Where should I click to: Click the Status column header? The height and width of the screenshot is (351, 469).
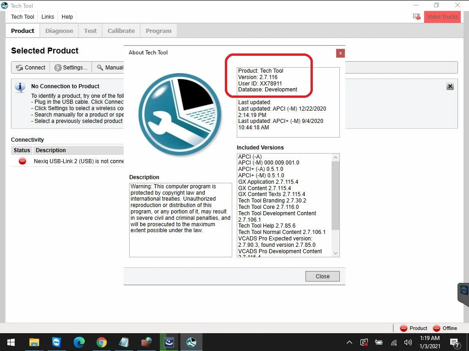22,150
